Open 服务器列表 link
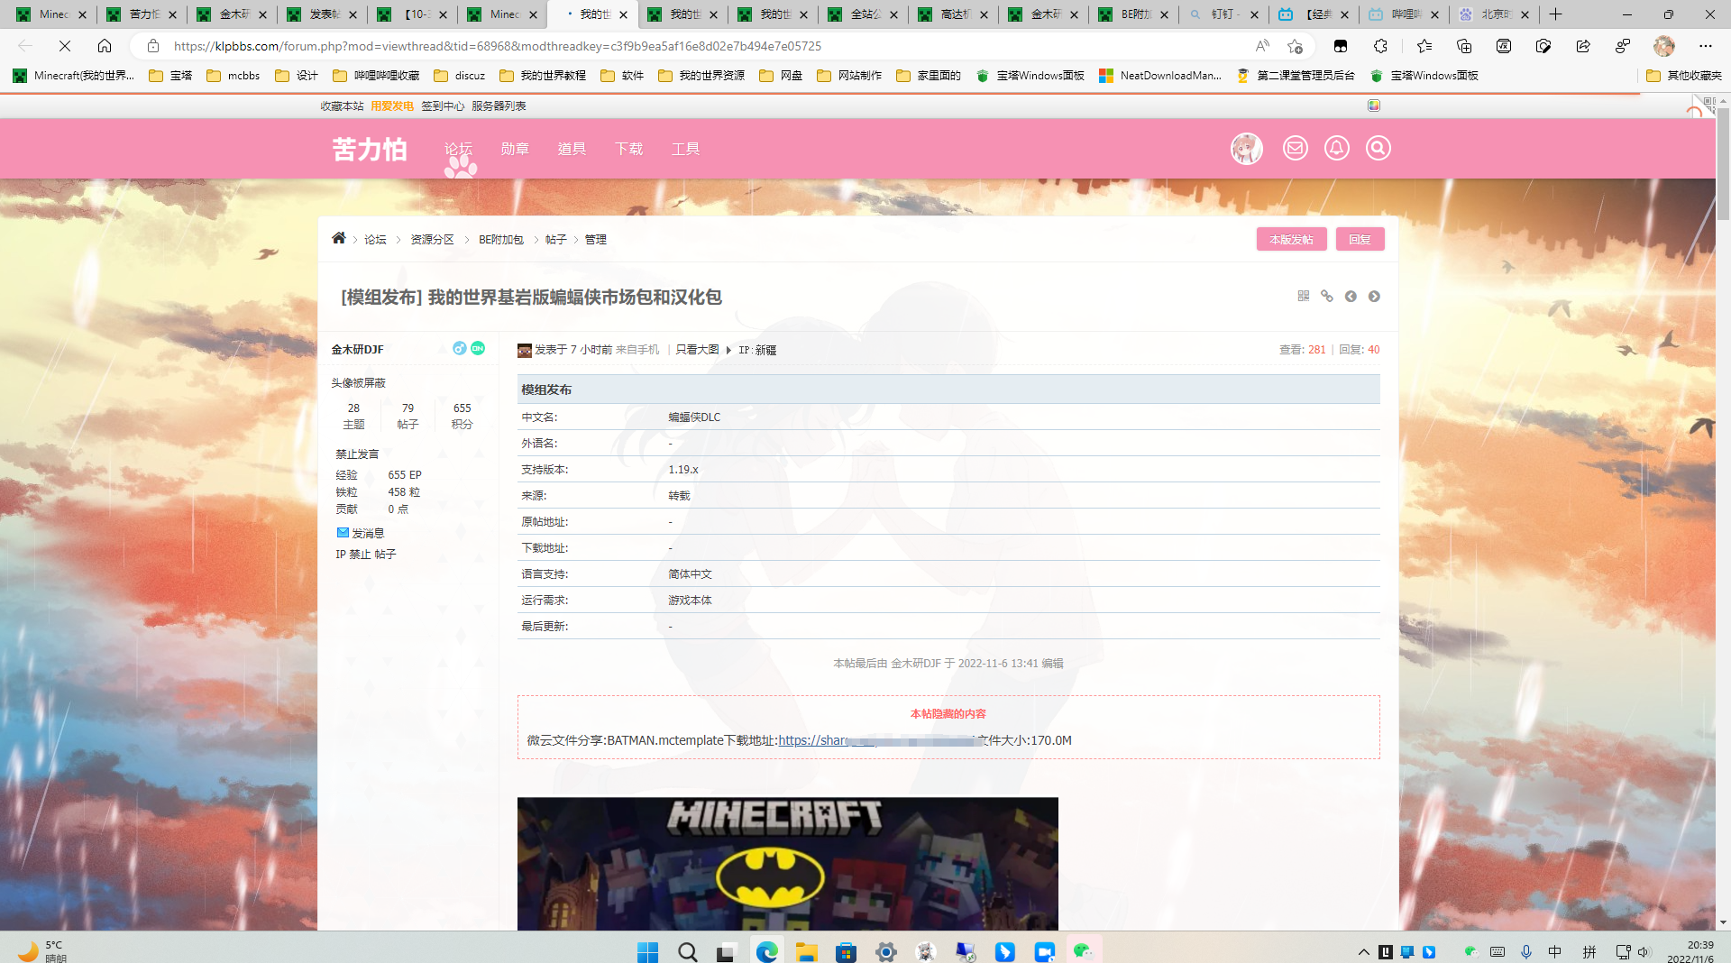 (x=499, y=106)
